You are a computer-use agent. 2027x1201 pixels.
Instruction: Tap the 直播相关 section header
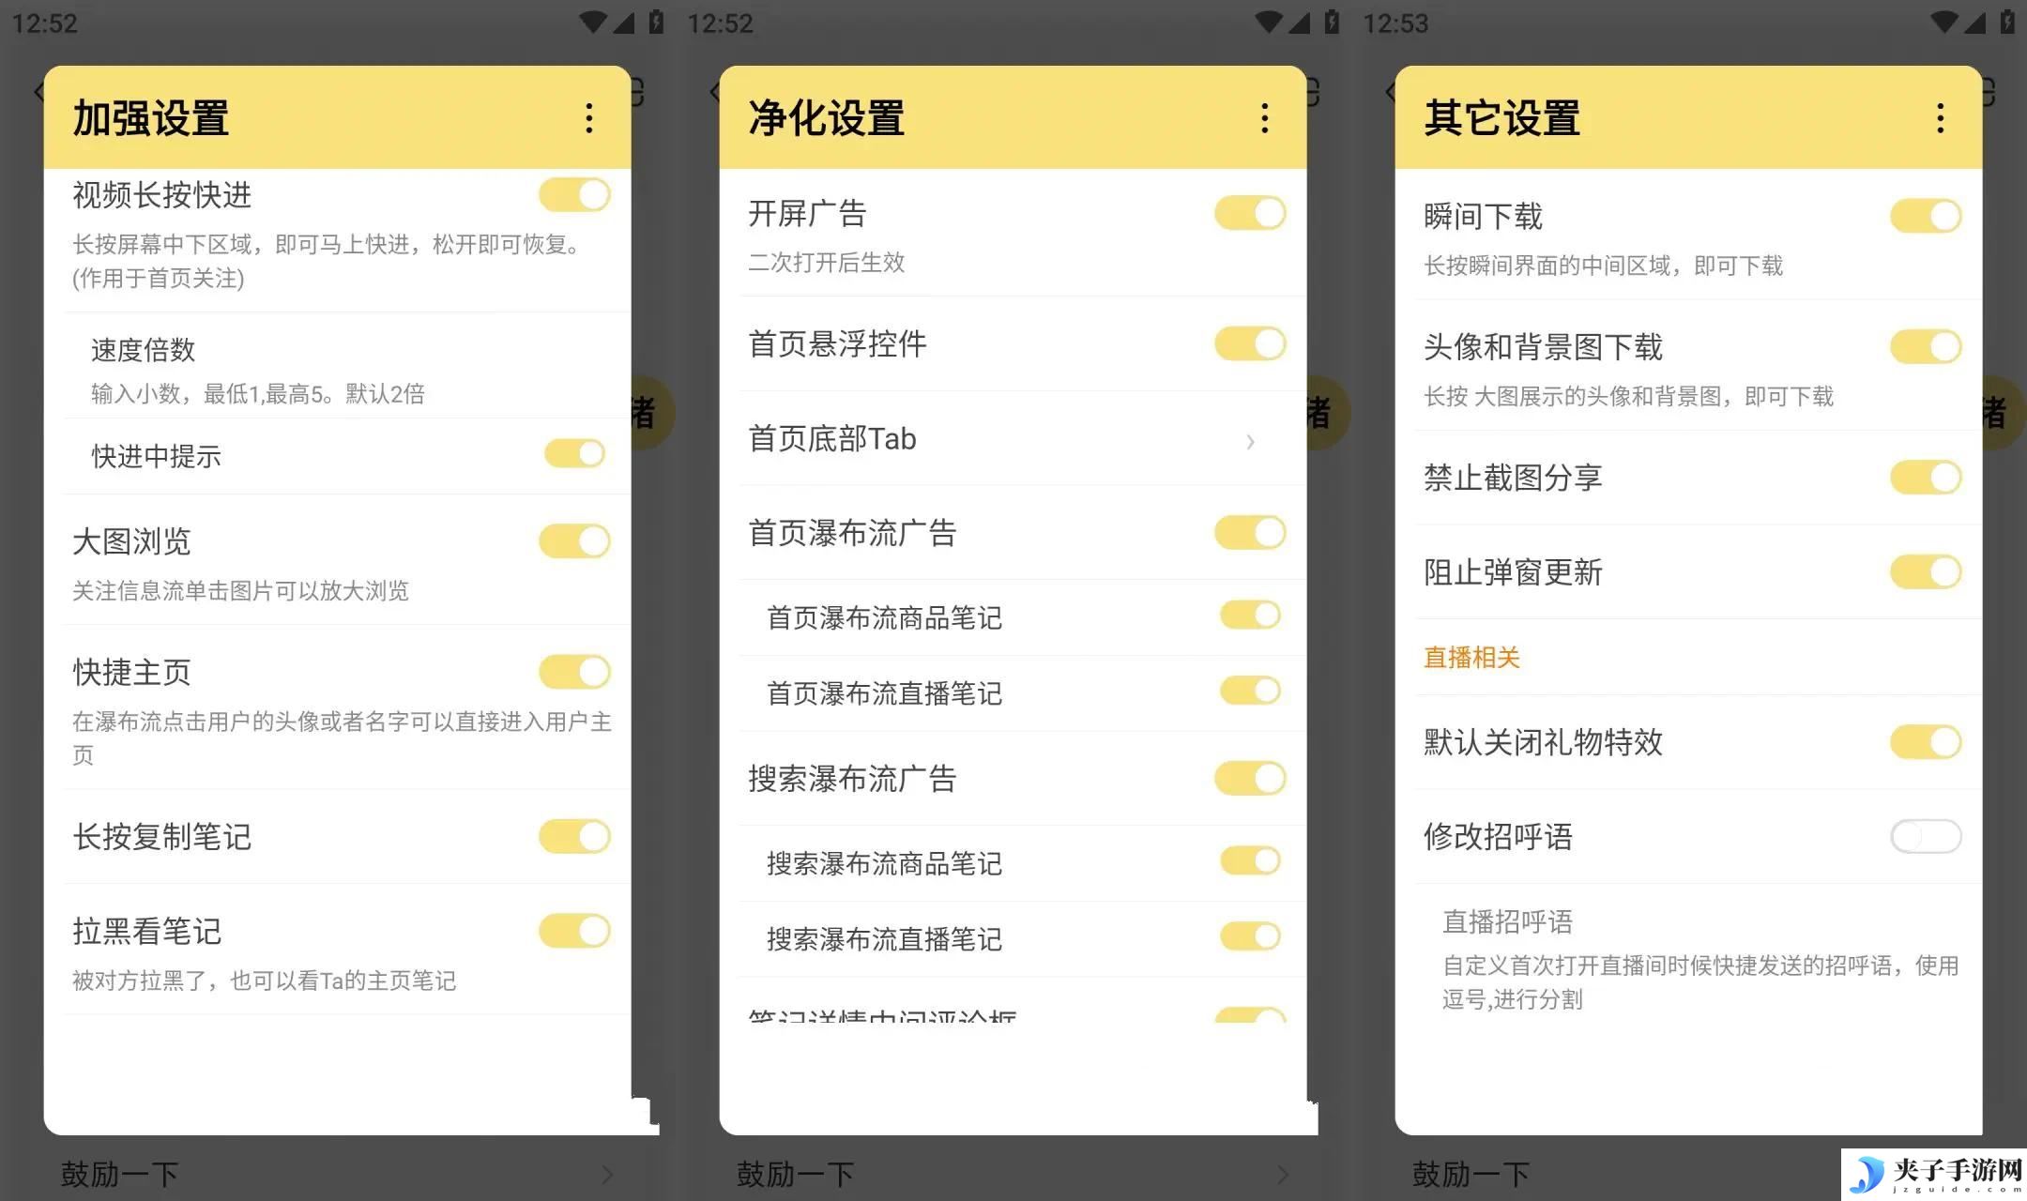point(1471,657)
